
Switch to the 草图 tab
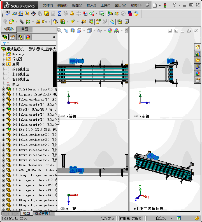pos(24,29)
